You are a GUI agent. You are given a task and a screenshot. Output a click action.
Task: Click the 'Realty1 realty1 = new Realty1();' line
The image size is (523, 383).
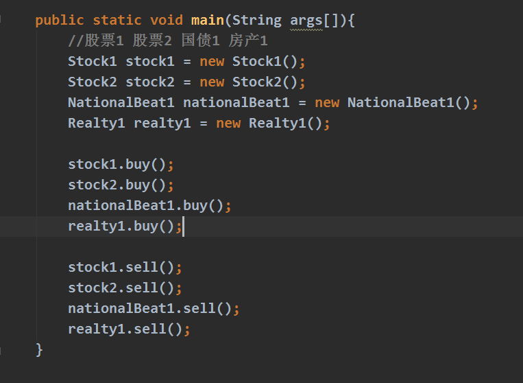pyautogui.click(x=199, y=124)
